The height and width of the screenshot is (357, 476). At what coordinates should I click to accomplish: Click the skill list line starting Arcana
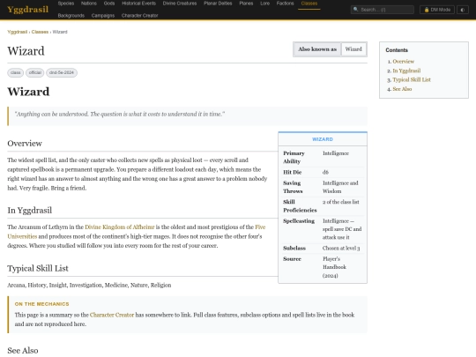89,285
